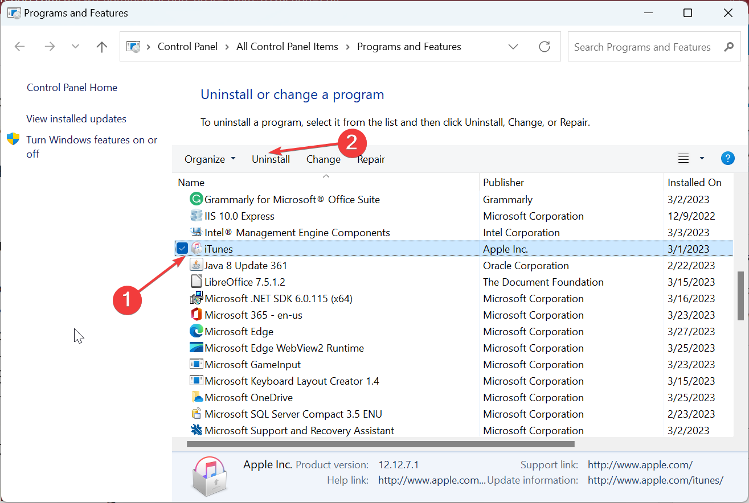Click the Microsoft Edge icon

pyautogui.click(x=196, y=331)
